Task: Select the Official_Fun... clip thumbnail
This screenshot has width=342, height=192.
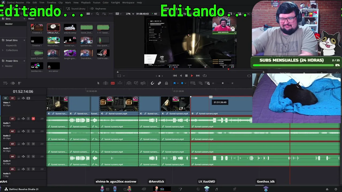Action: tap(53, 27)
